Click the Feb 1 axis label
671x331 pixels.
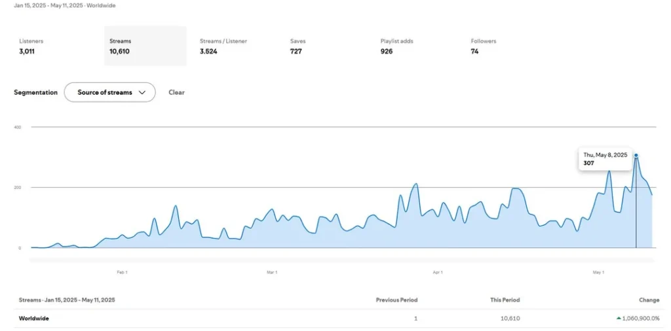(122, 272)
